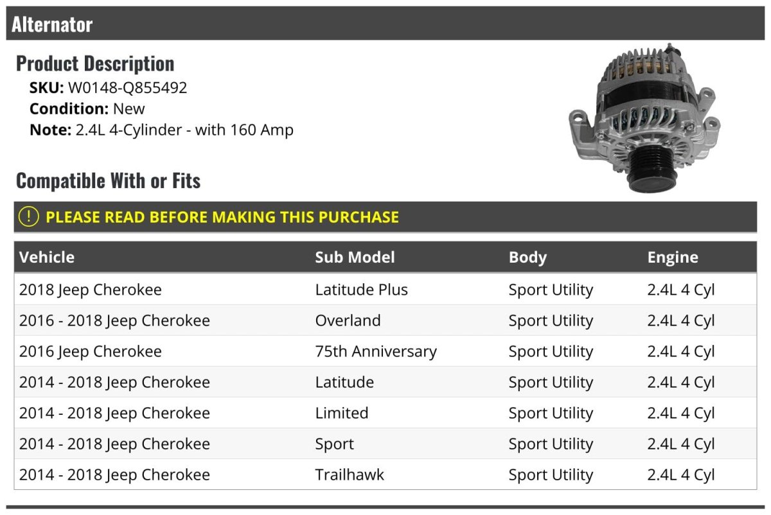Click the Product Description heading

[95, 64]
